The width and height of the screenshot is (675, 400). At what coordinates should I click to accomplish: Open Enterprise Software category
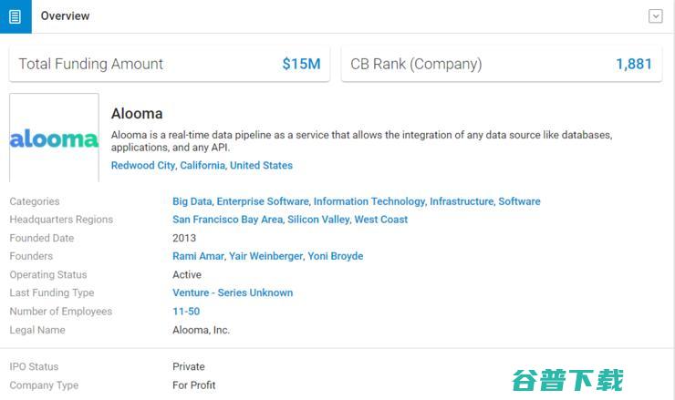point(263,201)
